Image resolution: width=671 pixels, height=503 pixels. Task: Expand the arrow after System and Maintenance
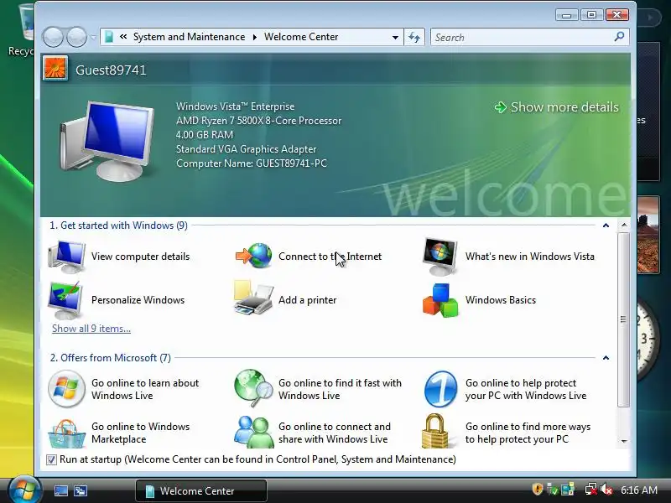click(255, 37)
